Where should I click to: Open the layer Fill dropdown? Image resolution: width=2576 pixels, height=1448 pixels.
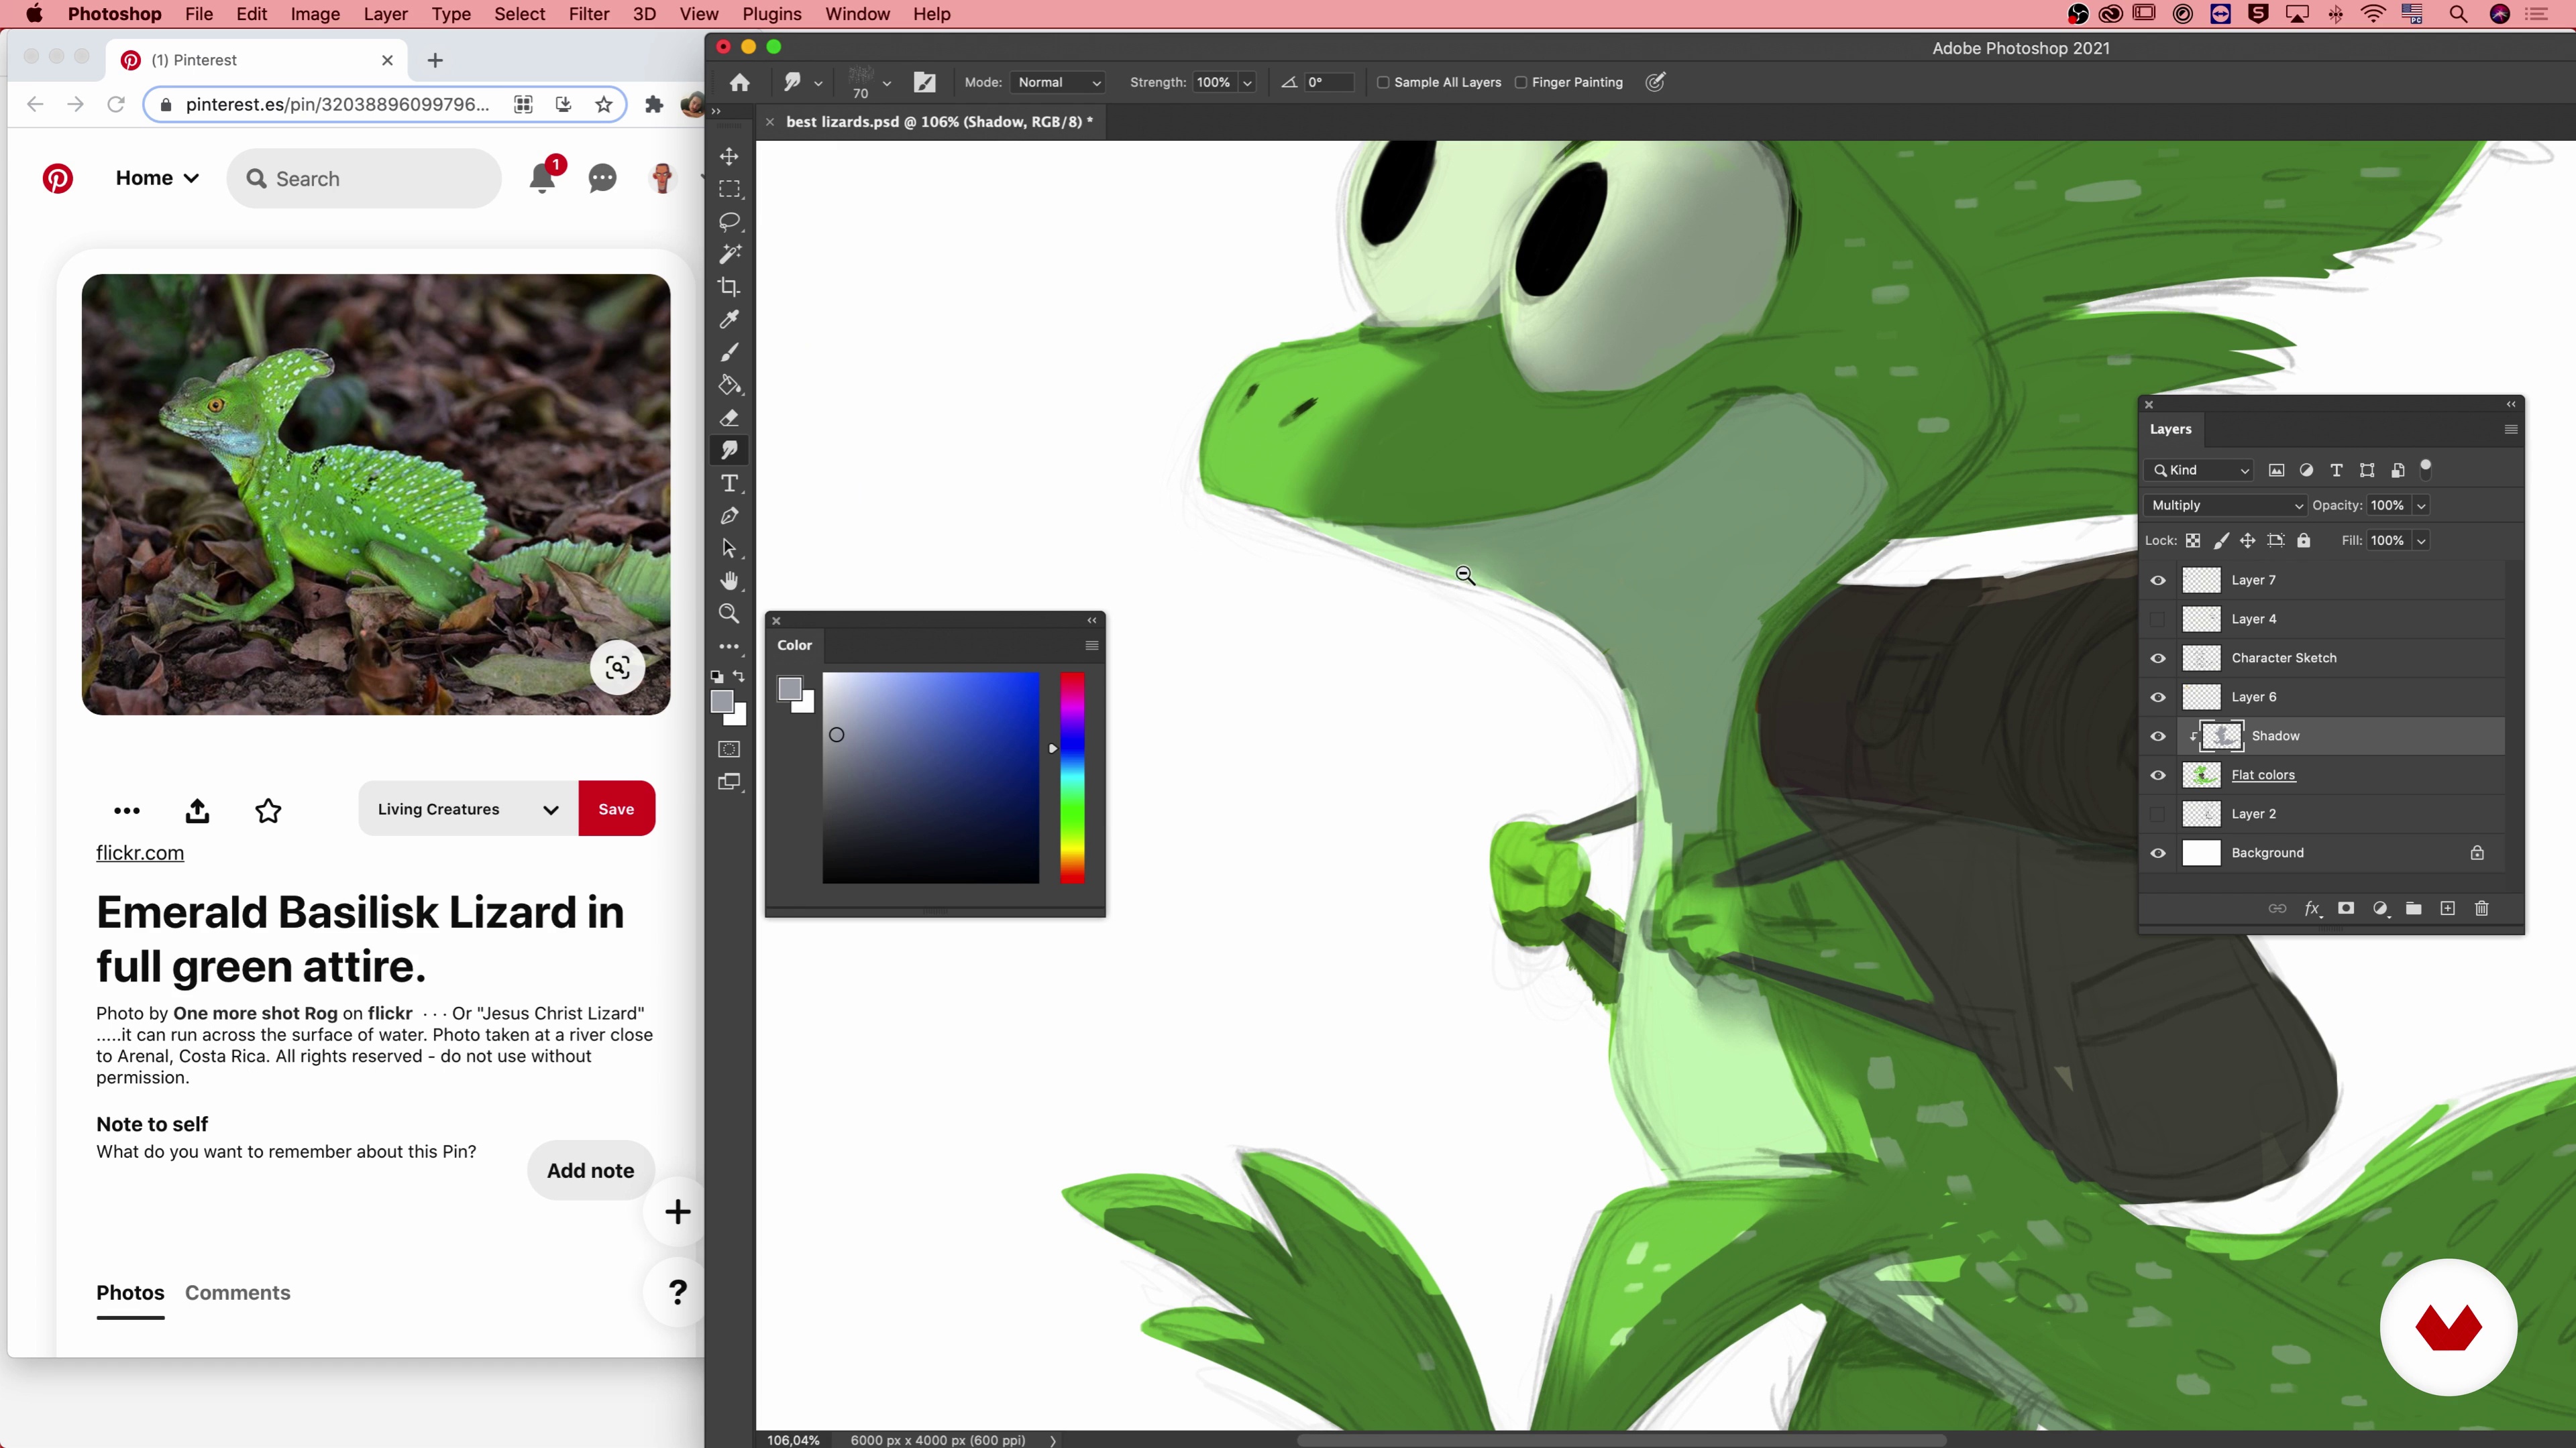[x=2421, y=540]
